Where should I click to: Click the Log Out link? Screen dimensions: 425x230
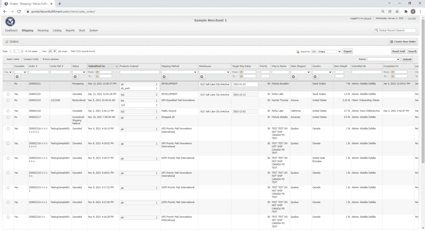412,18
